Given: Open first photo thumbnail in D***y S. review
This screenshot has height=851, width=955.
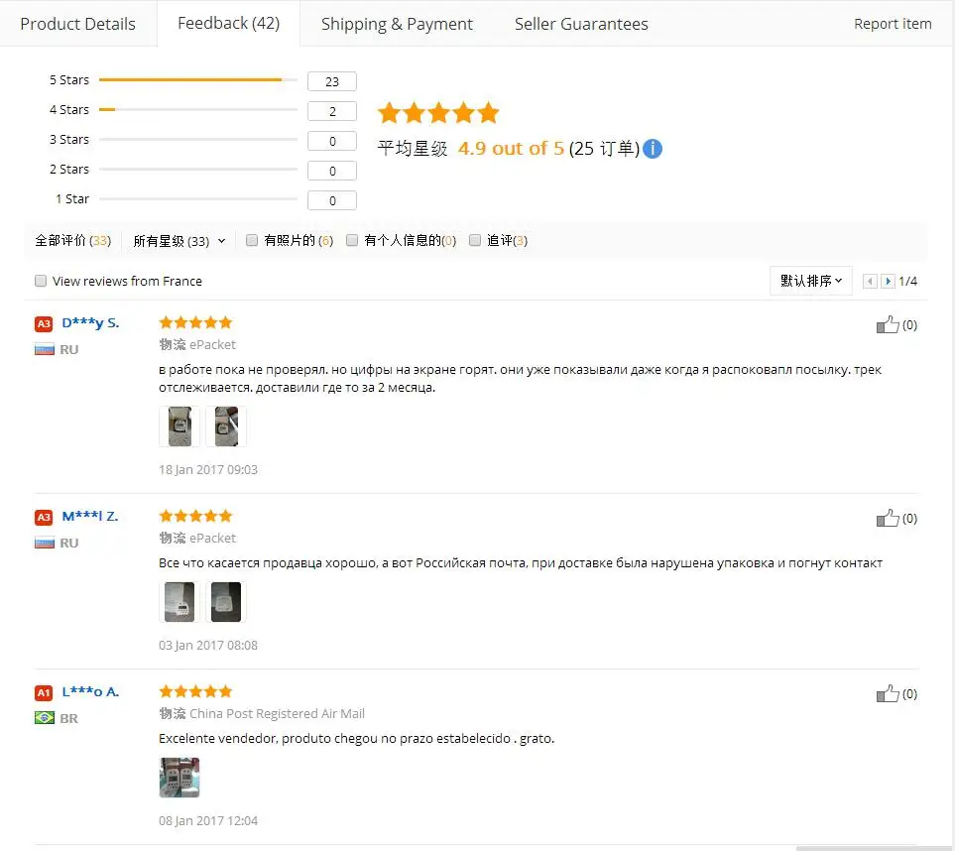Looking at the screenshot, I should click(x=179, y=426).
